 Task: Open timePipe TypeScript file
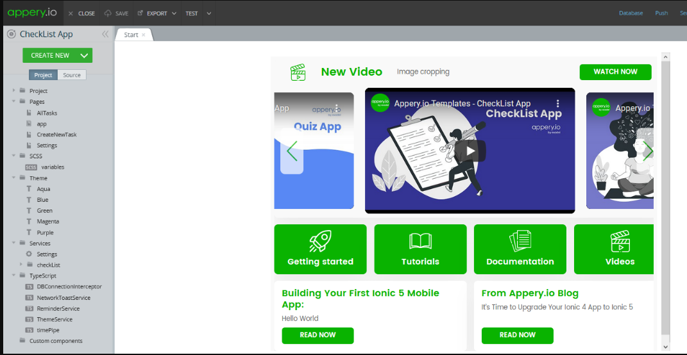[47, 330]
